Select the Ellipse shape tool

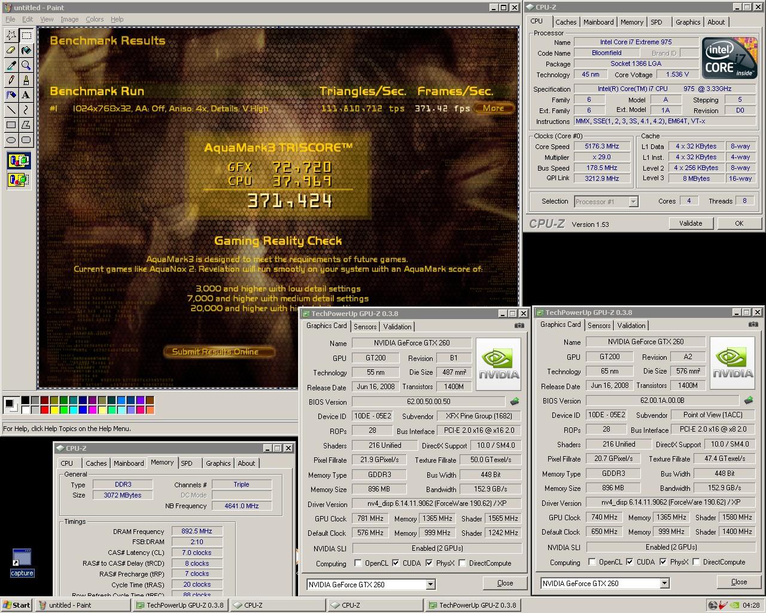tap(11, 140)
